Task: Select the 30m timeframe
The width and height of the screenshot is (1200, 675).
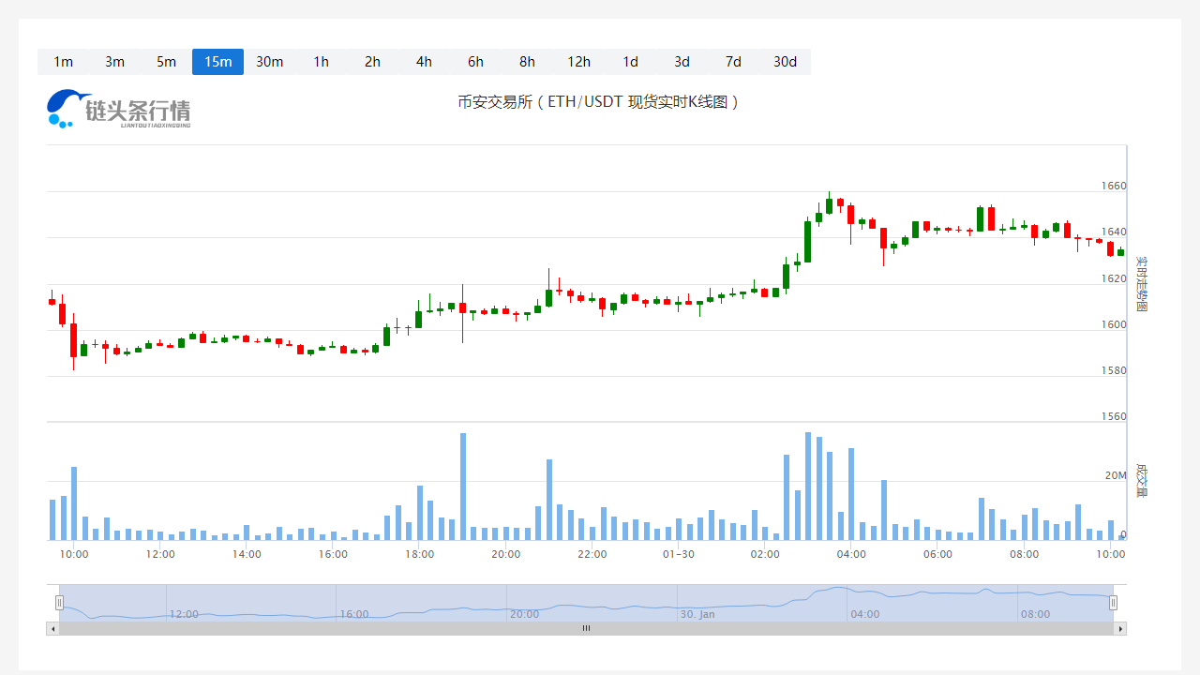Action: [x=269, y=62]
